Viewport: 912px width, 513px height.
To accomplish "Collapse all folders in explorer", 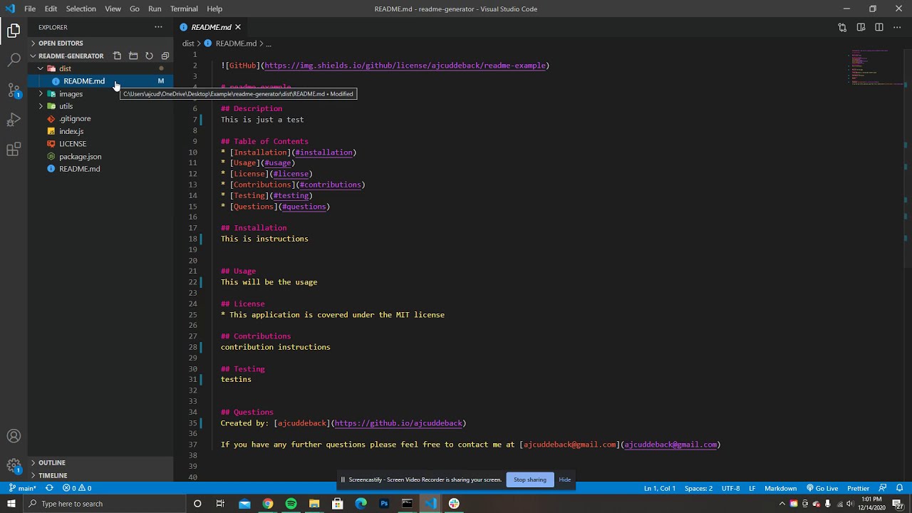I will [165, 56].
